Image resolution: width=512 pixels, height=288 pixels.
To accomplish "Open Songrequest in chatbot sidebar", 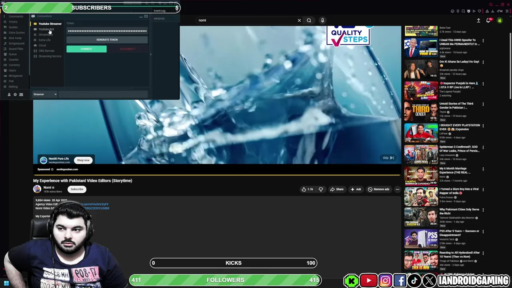I will click(x=16, y=43).
